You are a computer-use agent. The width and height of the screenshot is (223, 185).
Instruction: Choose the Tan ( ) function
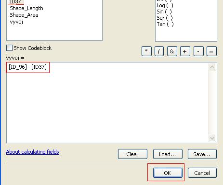point(165,24)
